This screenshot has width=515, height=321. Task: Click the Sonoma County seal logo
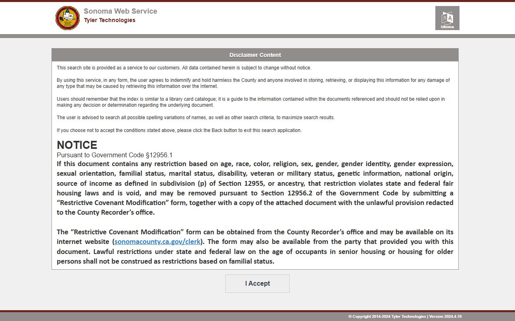coord(67,18)
